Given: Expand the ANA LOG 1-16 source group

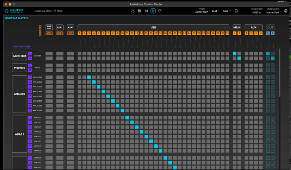Looking at the screenshot, I should click(49, 27).
